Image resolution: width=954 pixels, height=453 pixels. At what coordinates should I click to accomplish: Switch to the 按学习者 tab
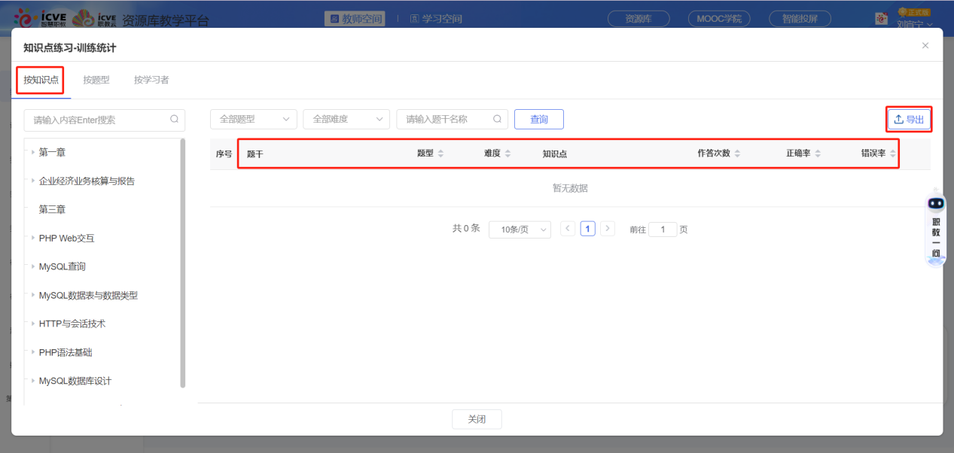(150, 79)
